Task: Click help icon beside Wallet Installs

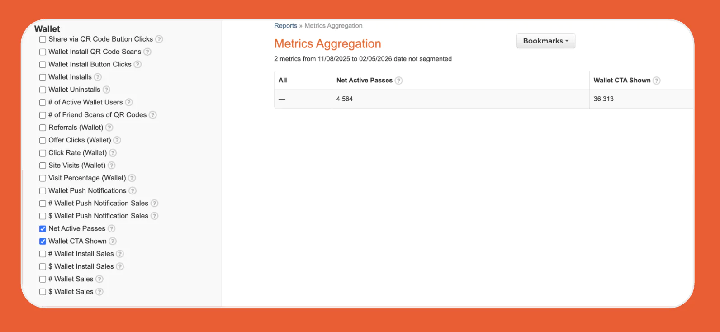Action: pyautogui.click(x=98, y=77)
